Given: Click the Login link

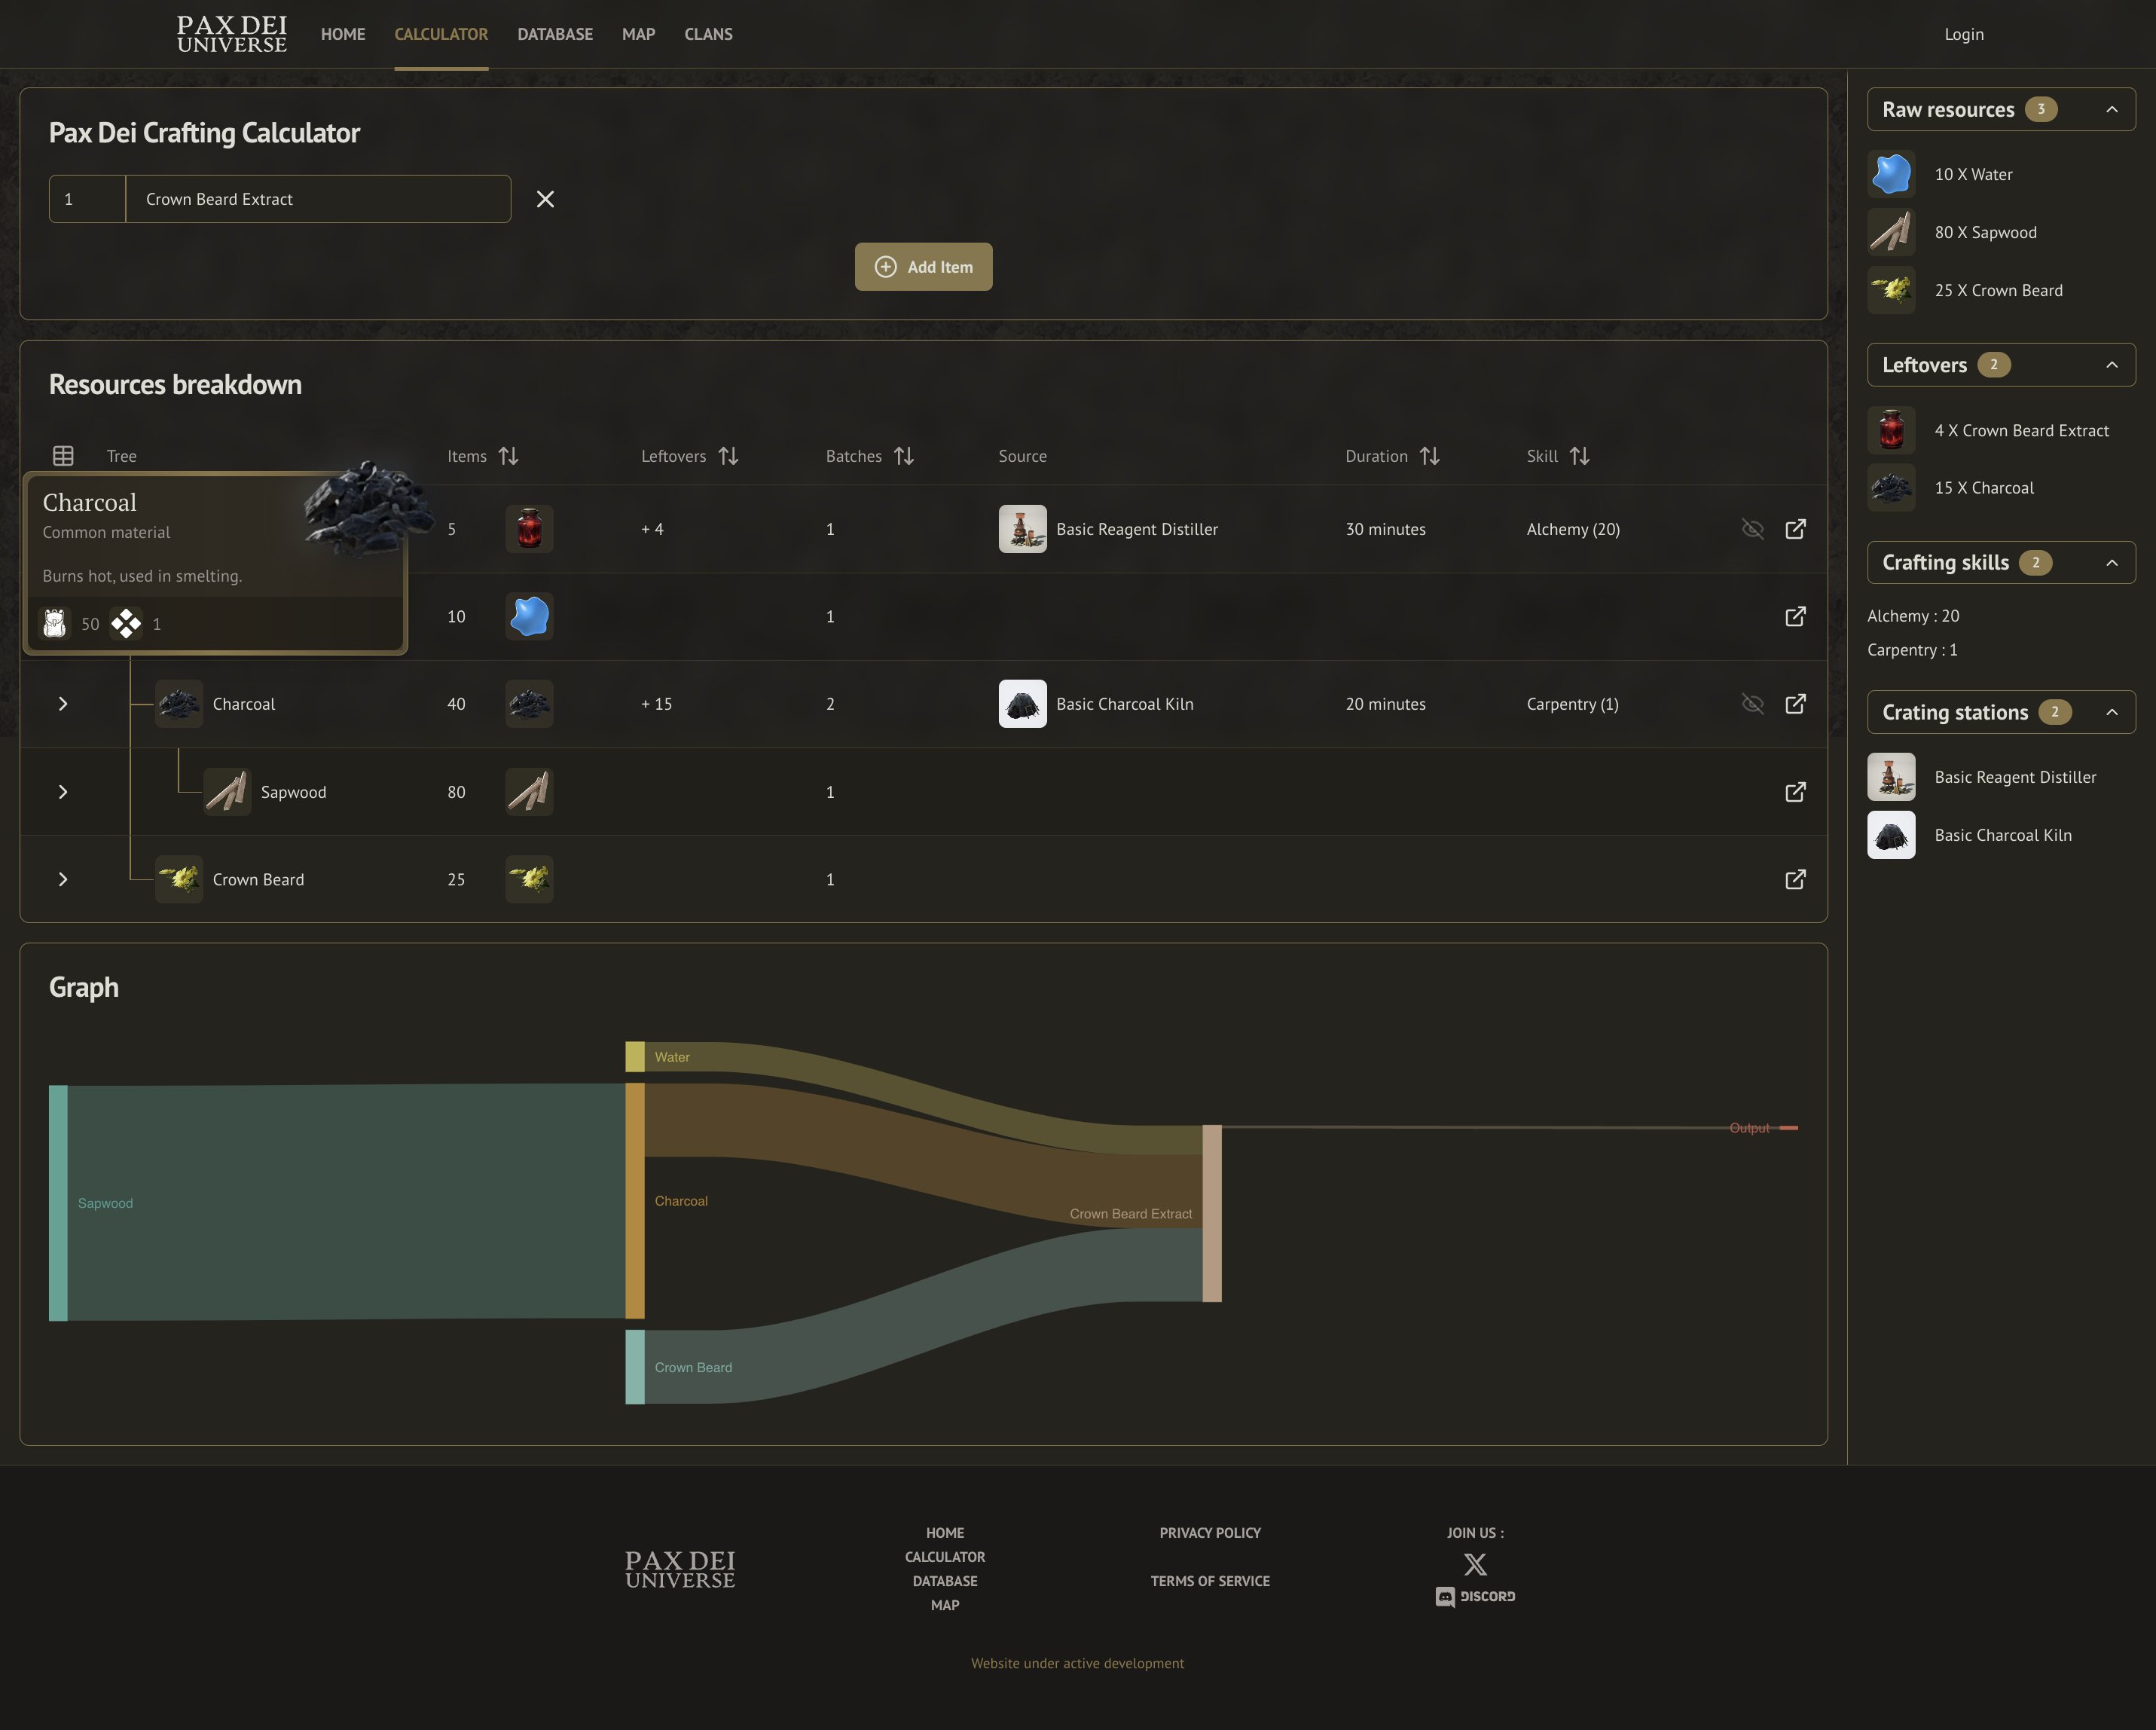Looking at the screenshot, I should [1963, 34].
